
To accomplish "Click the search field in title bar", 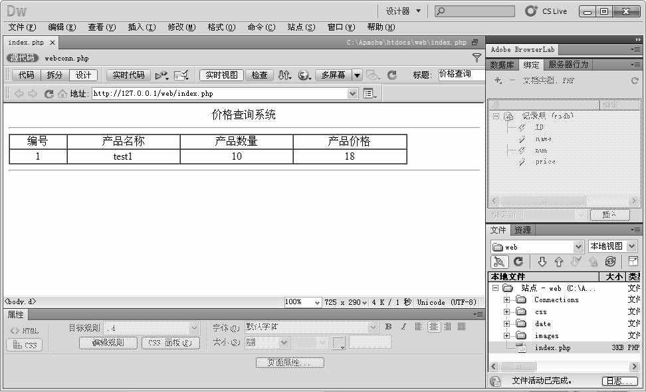I will (x=475, y=11).
